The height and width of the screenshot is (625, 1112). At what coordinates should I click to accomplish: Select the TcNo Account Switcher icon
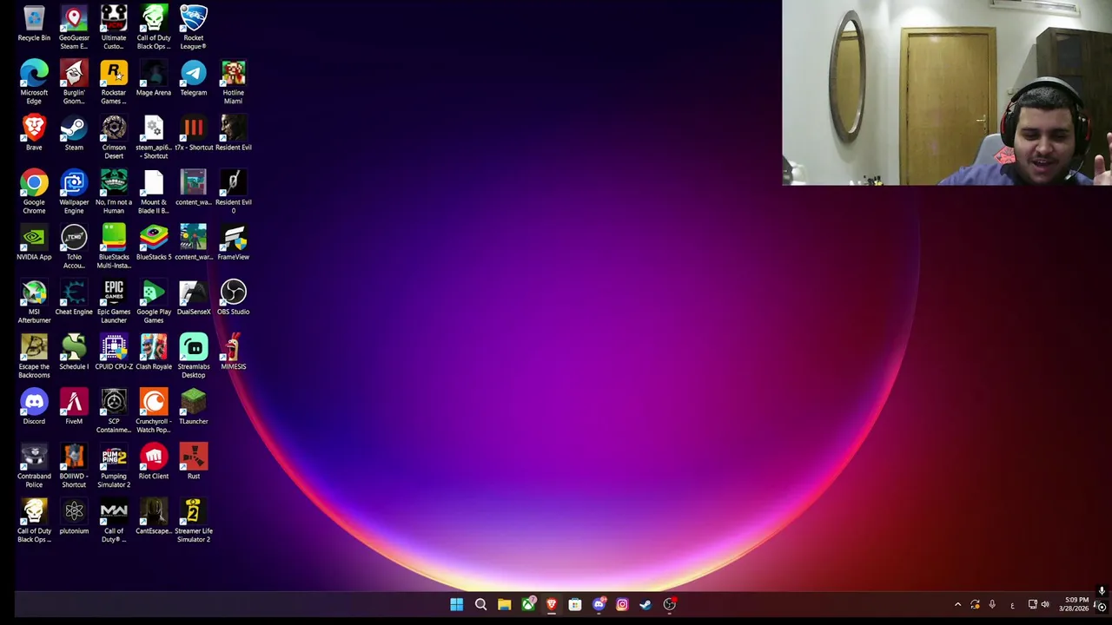tap(74, 246)
